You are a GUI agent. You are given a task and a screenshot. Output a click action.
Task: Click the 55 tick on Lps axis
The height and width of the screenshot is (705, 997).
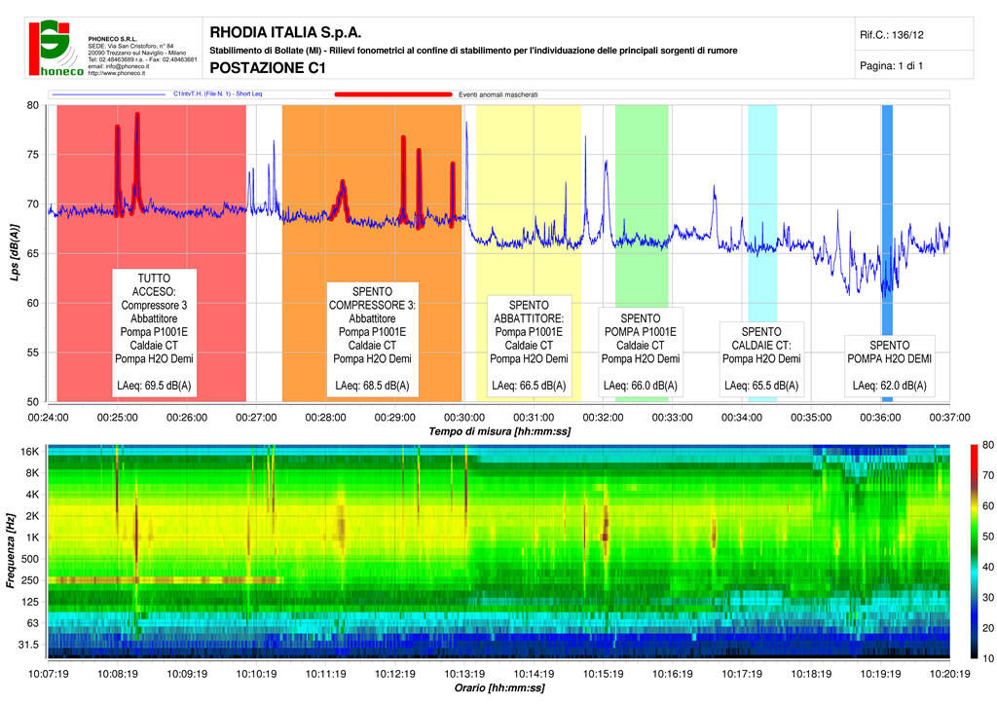[x=32, y=352]
